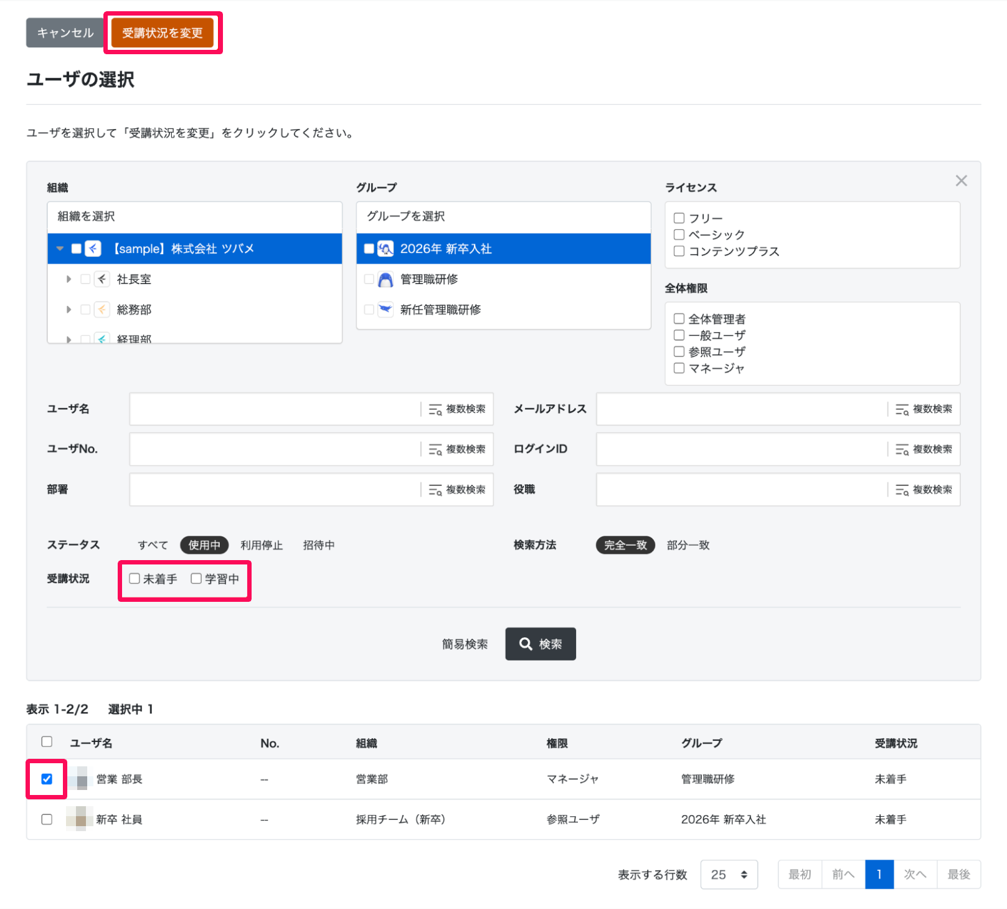Check the 総務部 checkbox
This screenshot has height=909, width=1007.
tap(86, 310)
